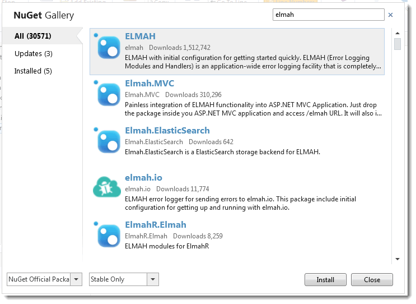Click the ELMAH description starting 'ELMAH with initial configuration'
416x304 pixels.
pos(253,62)
